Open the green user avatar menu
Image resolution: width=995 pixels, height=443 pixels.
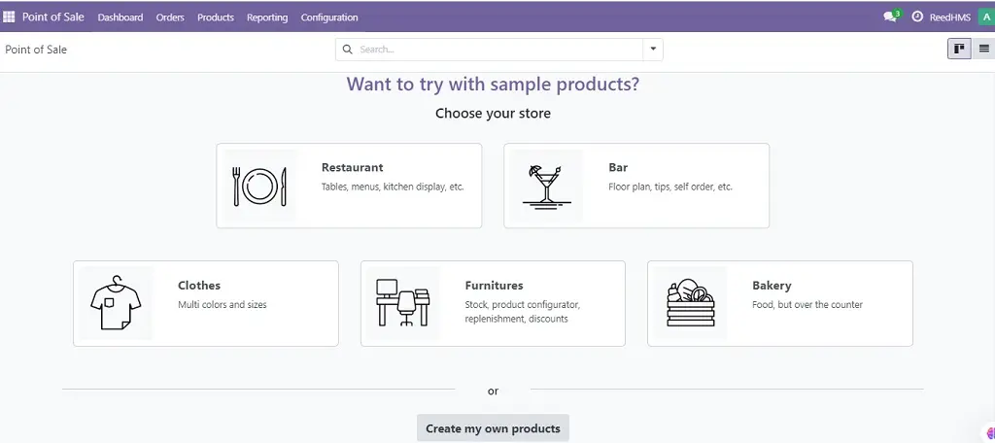[987, 17]
